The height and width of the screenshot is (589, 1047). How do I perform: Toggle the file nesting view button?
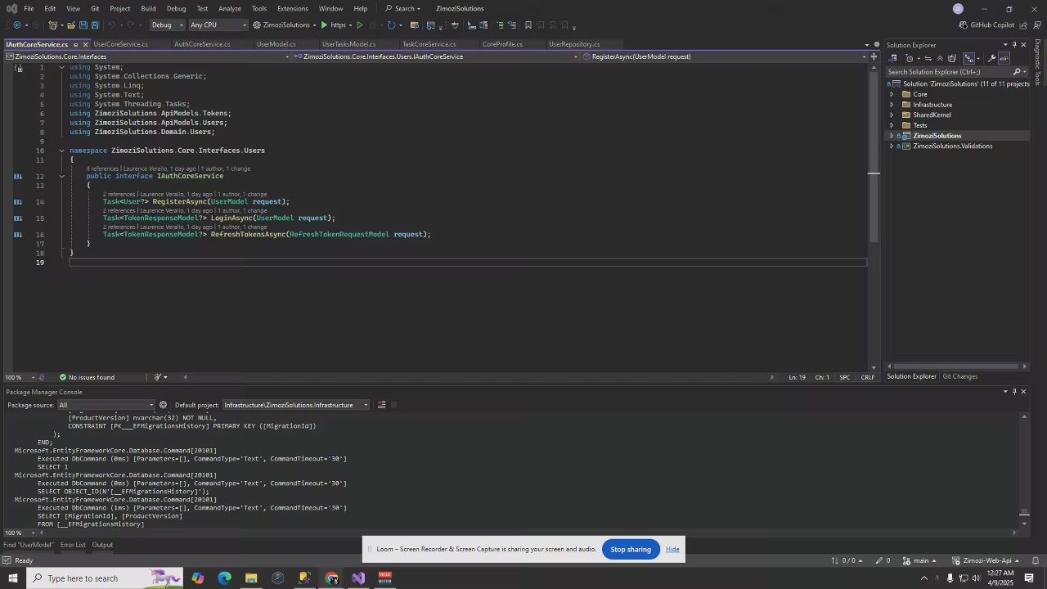tap(968, 58)
